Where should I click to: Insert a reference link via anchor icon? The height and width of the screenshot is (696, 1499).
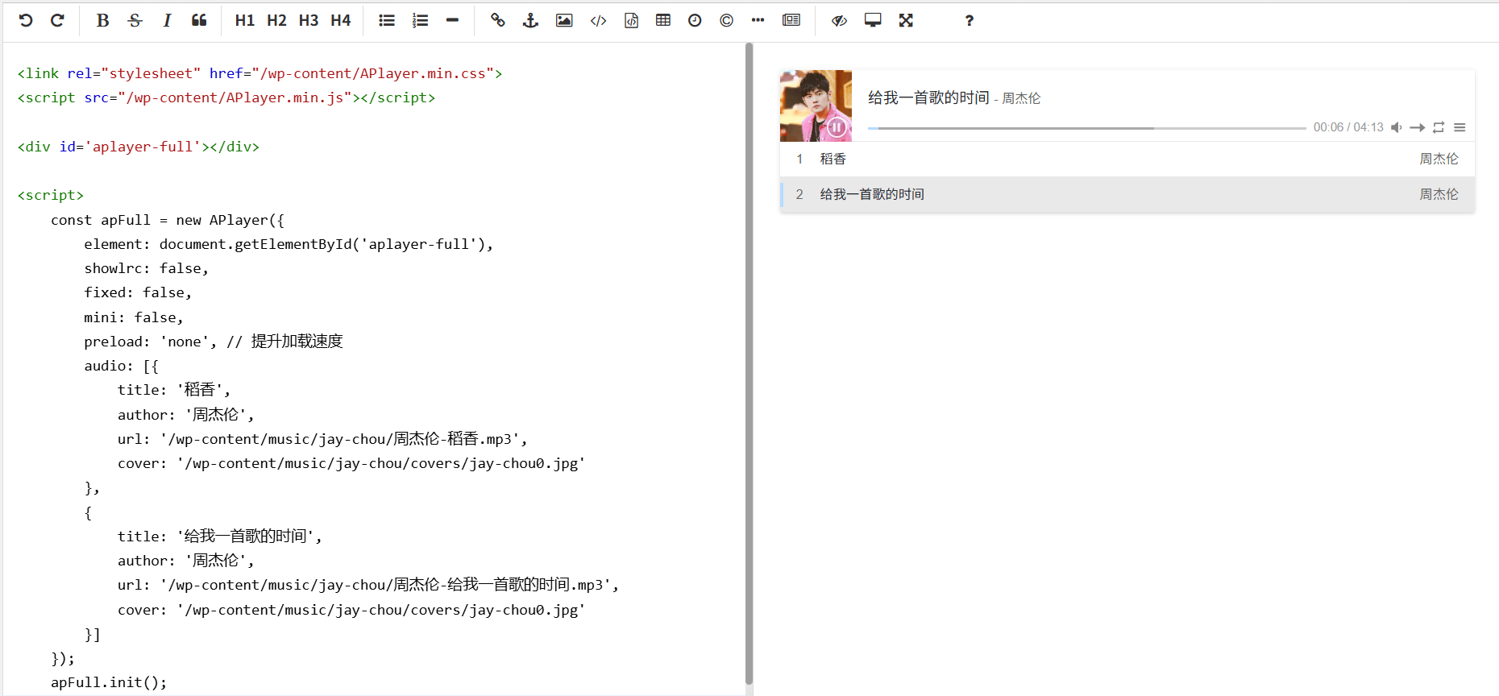coord(530,21)
